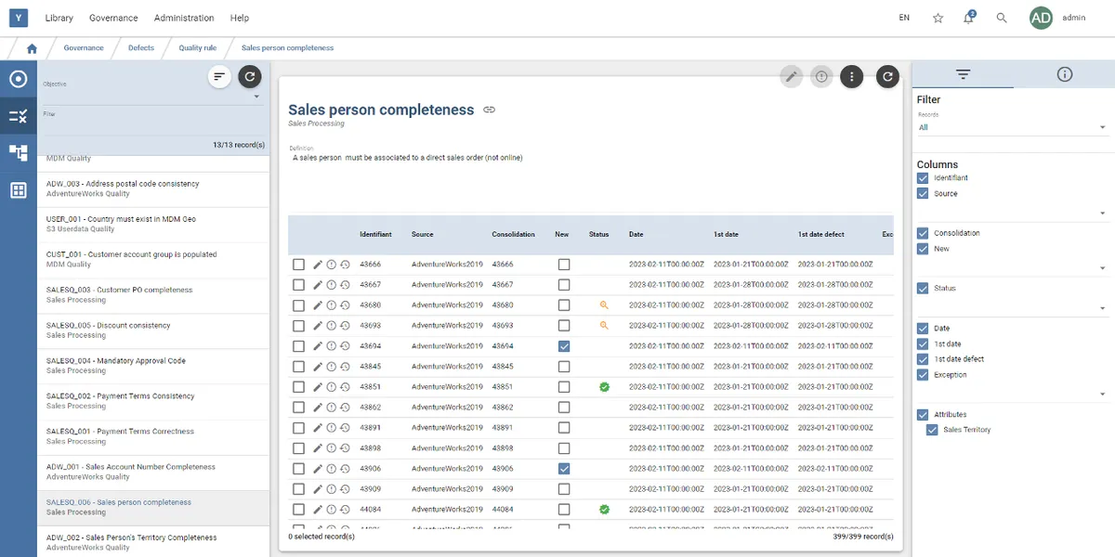Screen dimensions: 1115x557
Task: Open the Records filter dropdown showing All
Action: click(x=1013, y=127)
